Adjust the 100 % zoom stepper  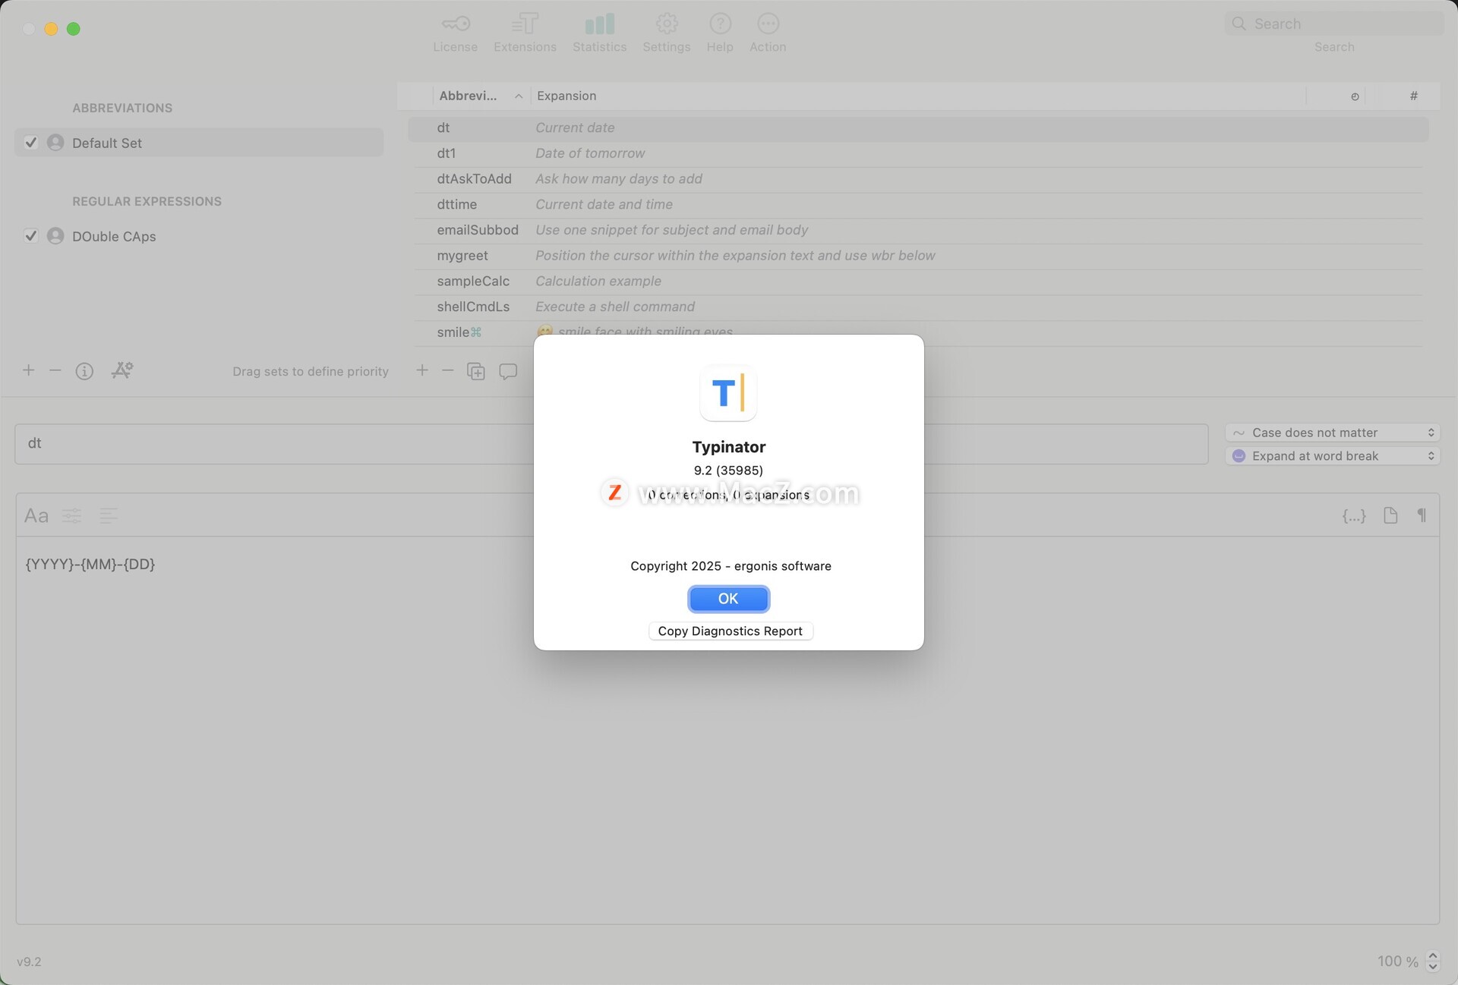point(1433,961)
